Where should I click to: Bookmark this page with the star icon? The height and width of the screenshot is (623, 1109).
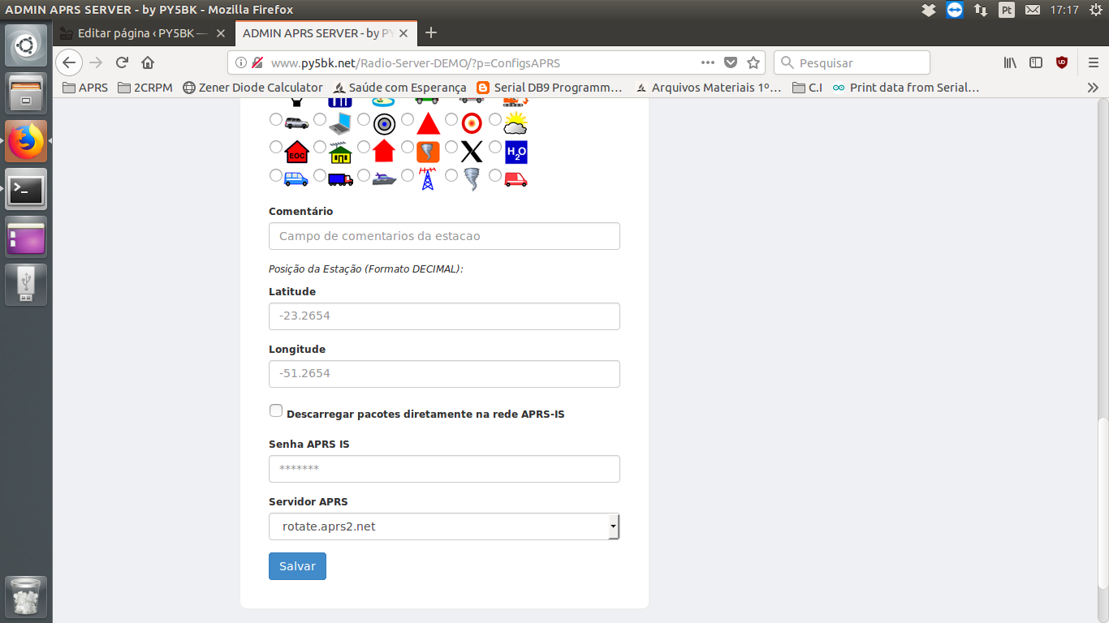click(x=753, y=62)
